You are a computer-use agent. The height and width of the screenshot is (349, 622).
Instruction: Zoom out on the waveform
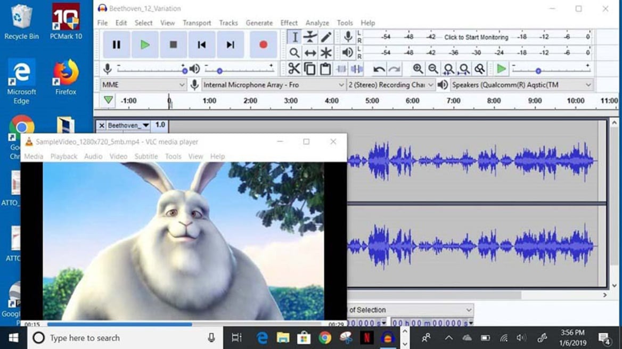click(433, 69)
